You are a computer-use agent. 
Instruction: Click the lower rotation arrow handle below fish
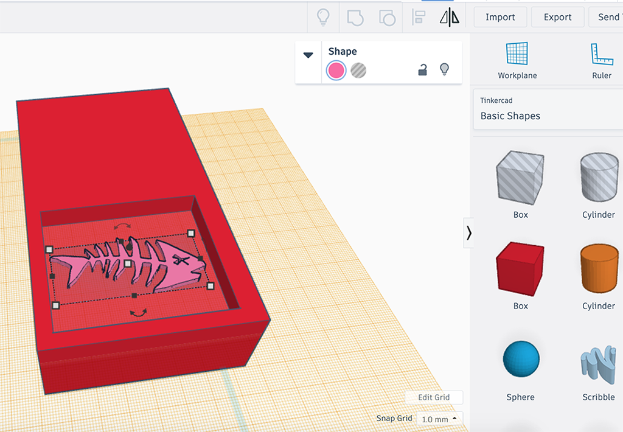click(x=138, y=313)
